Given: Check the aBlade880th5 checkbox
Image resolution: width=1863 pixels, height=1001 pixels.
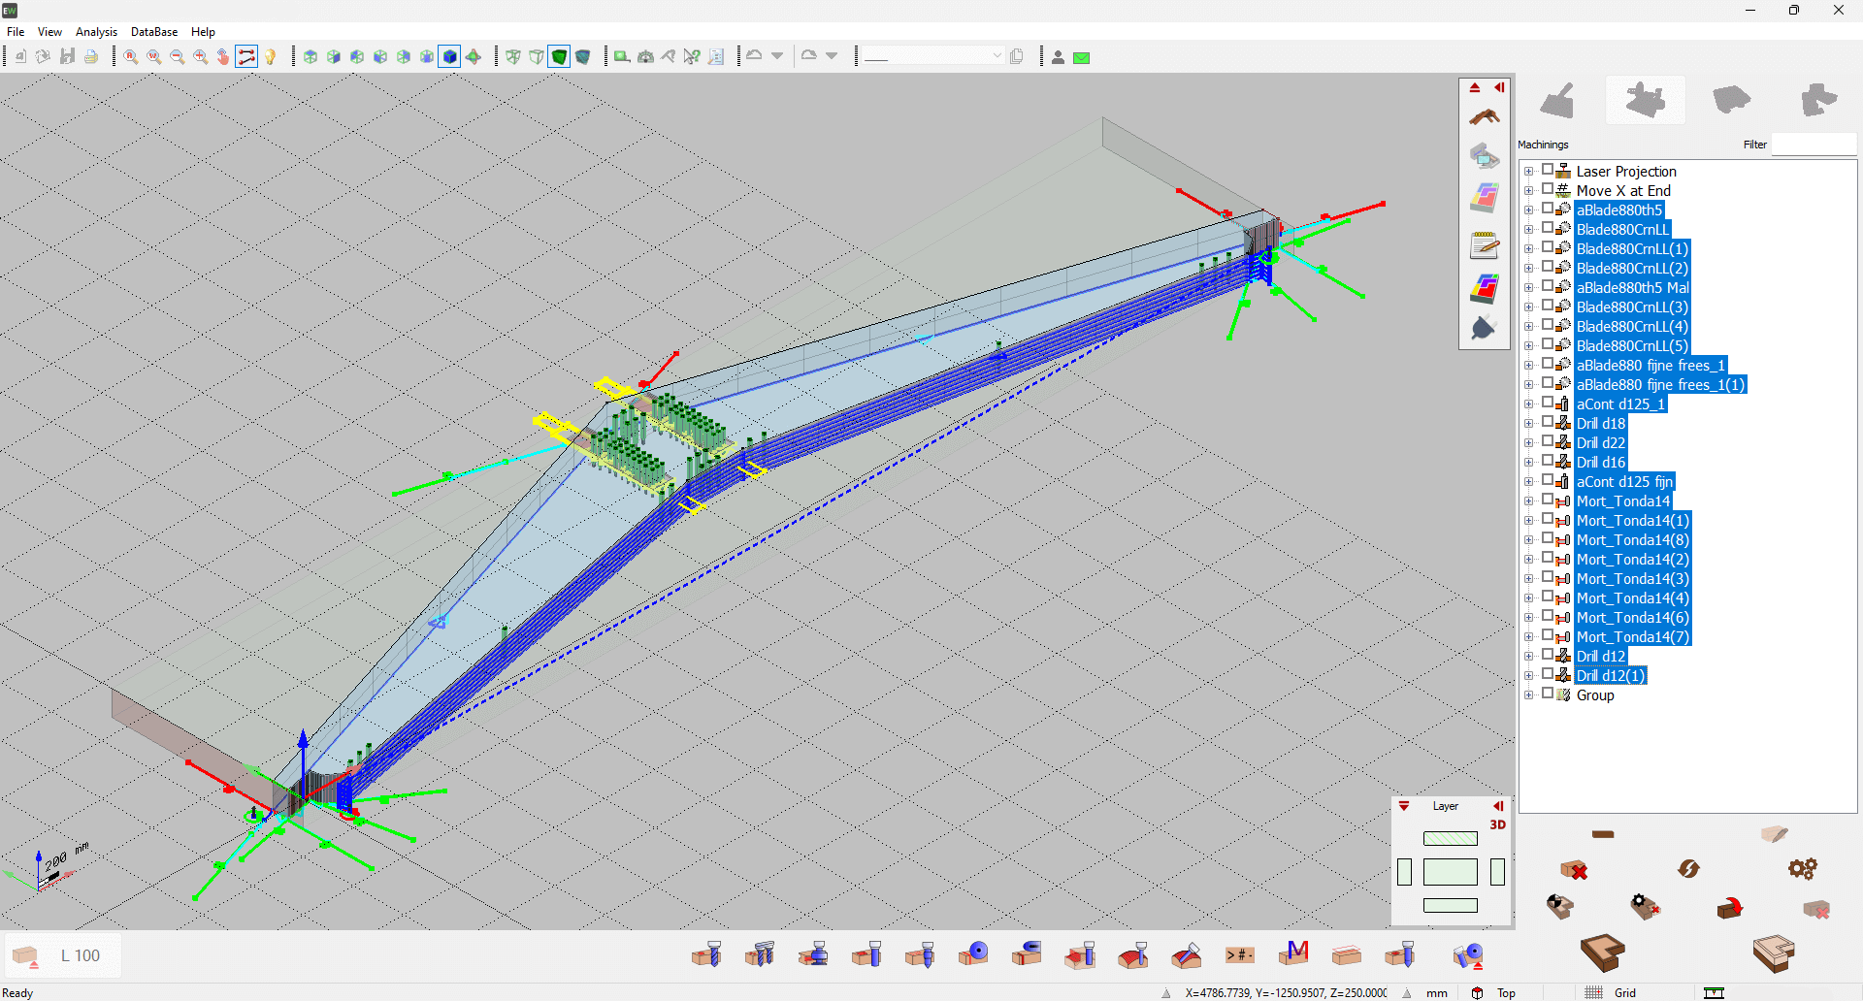Looking at the screenshot, I should 1548,209.
